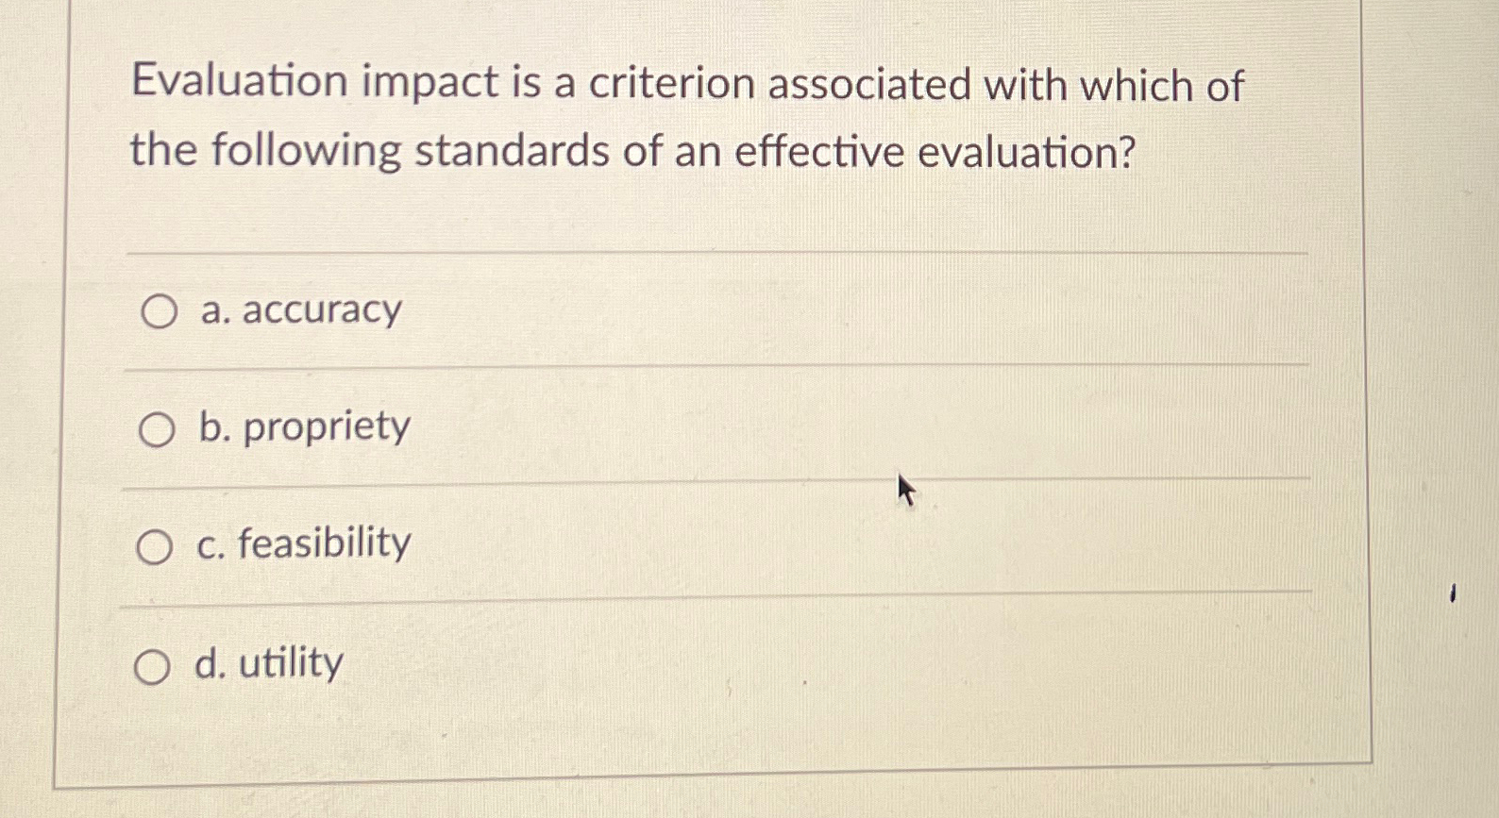This screenshot has width=1499, height=818.
Task: Click answer option a. accuracy
Action: [x=298, y=309]
